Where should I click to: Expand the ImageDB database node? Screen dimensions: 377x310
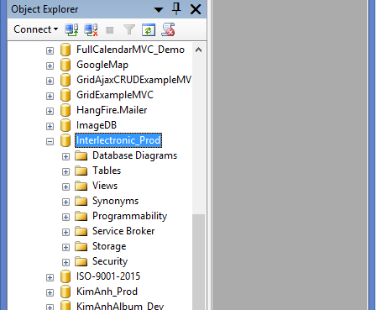tap(50, 126)
